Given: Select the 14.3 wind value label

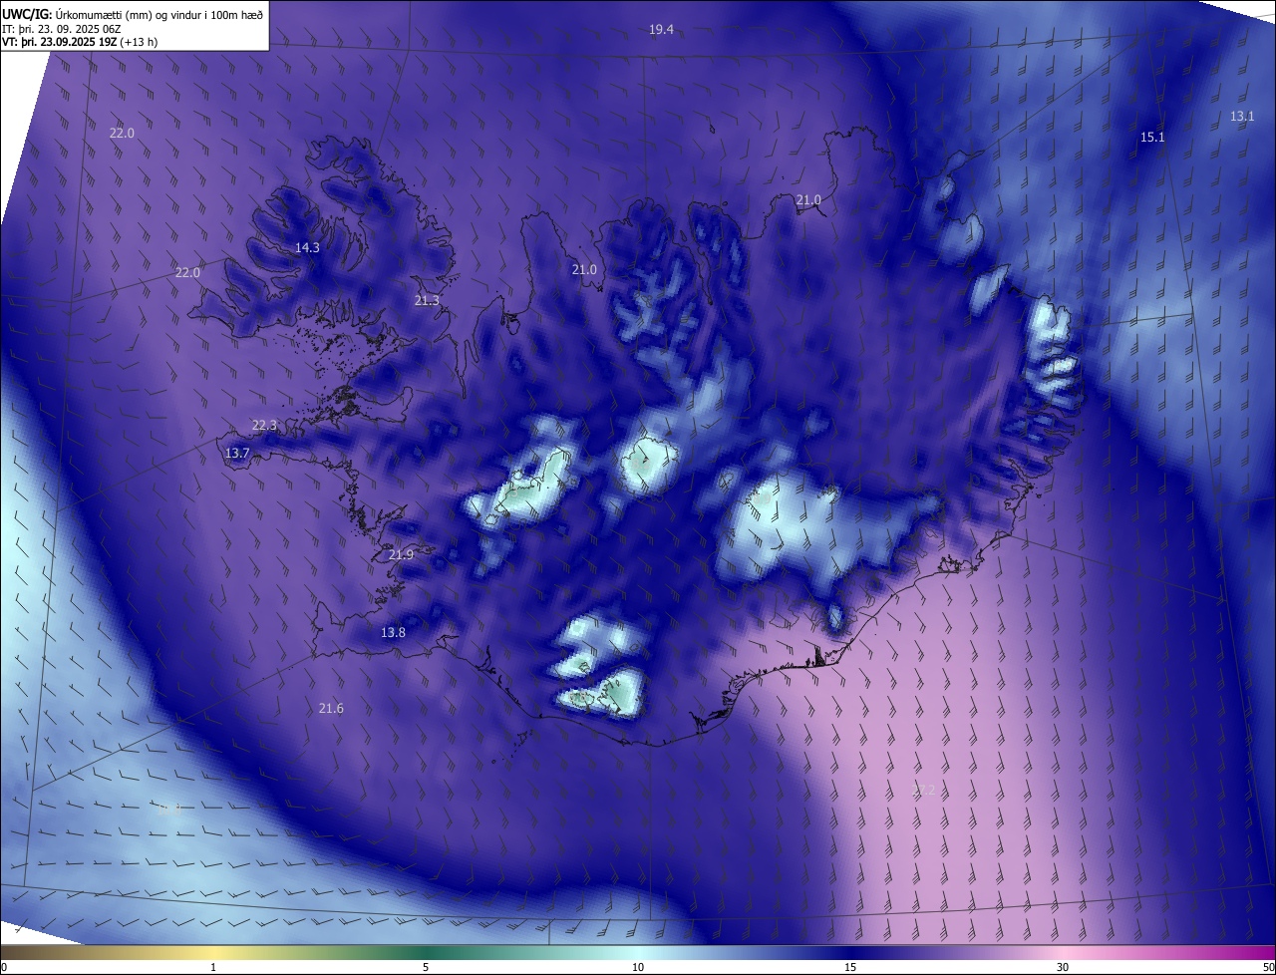Looking at the screenshot, I should point(307,248).
